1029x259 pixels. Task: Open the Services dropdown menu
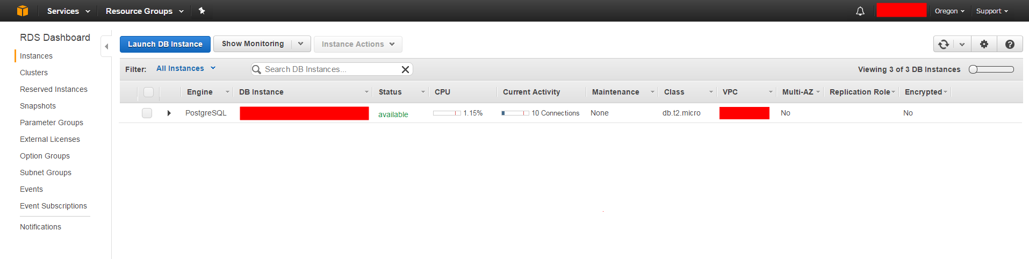click(68, 11)
